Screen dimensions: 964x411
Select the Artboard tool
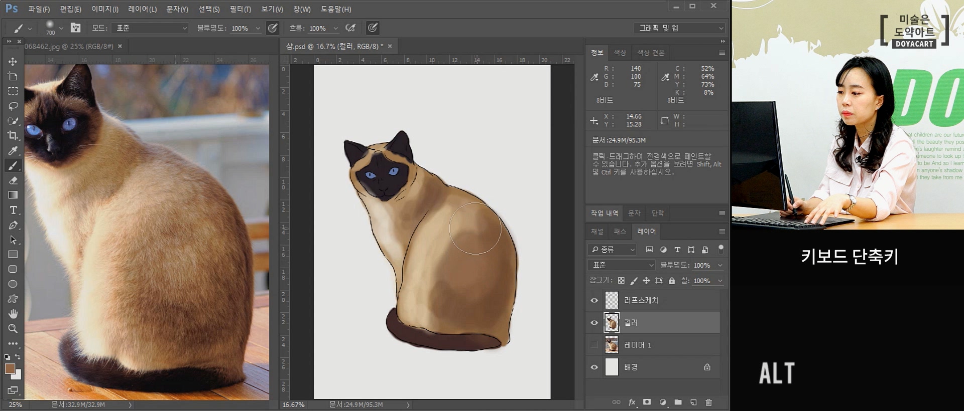click(x=13, y=76)
